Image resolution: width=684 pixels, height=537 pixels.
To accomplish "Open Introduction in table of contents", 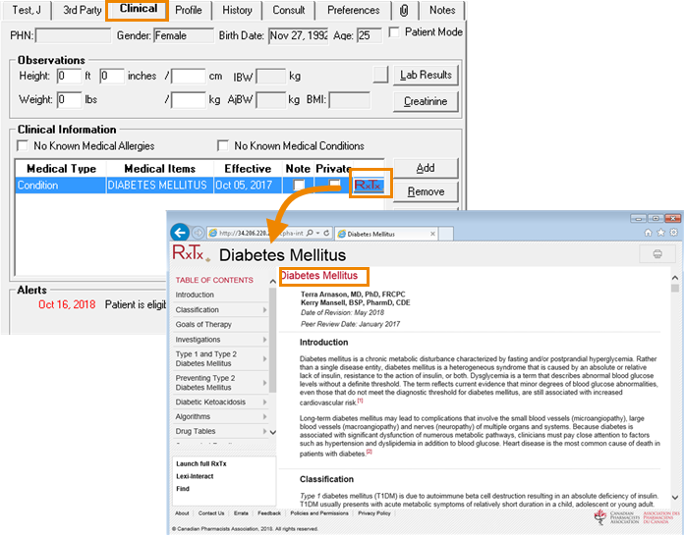I will (x=195, y=295).
